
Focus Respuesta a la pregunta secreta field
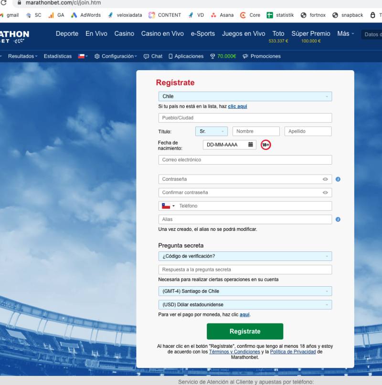click(245, 270)
